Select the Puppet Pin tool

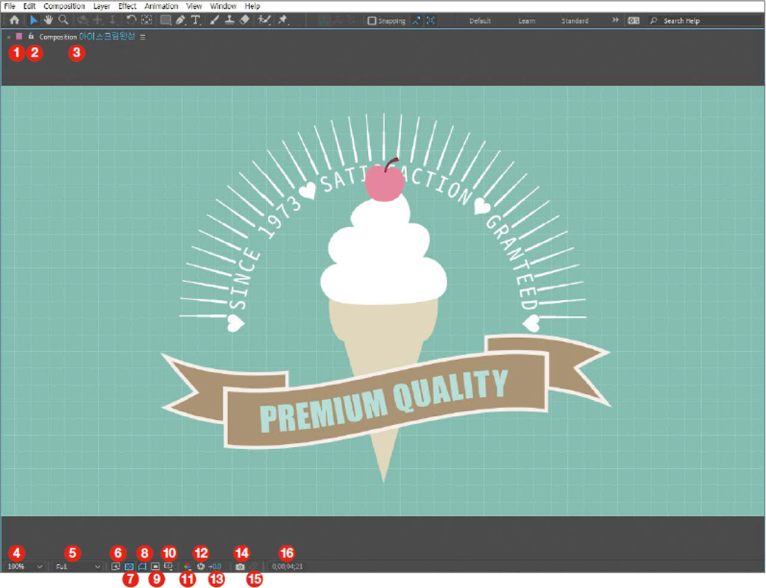coord(283,20)
